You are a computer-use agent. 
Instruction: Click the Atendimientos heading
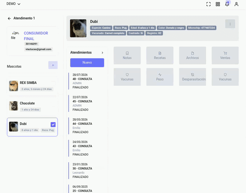(x=81, y=53)
